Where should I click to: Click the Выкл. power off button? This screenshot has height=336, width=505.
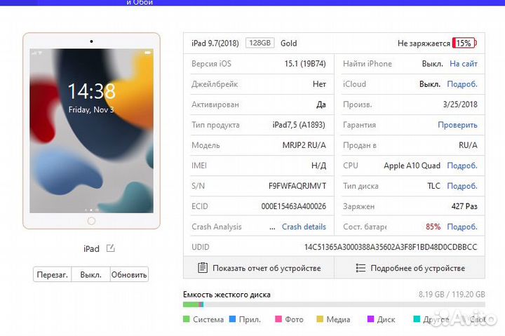[90, 274]
